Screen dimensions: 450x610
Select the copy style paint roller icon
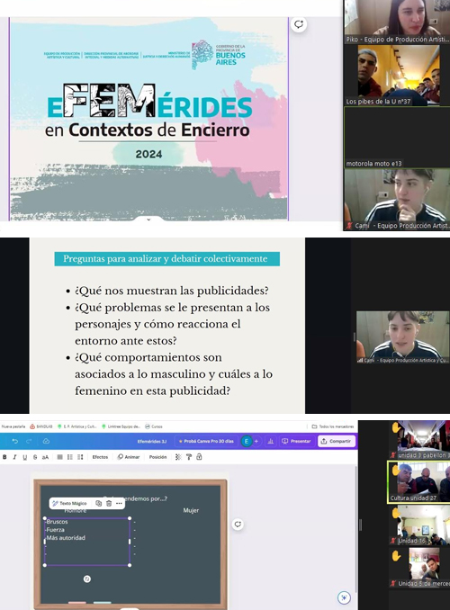pos(189,457)
